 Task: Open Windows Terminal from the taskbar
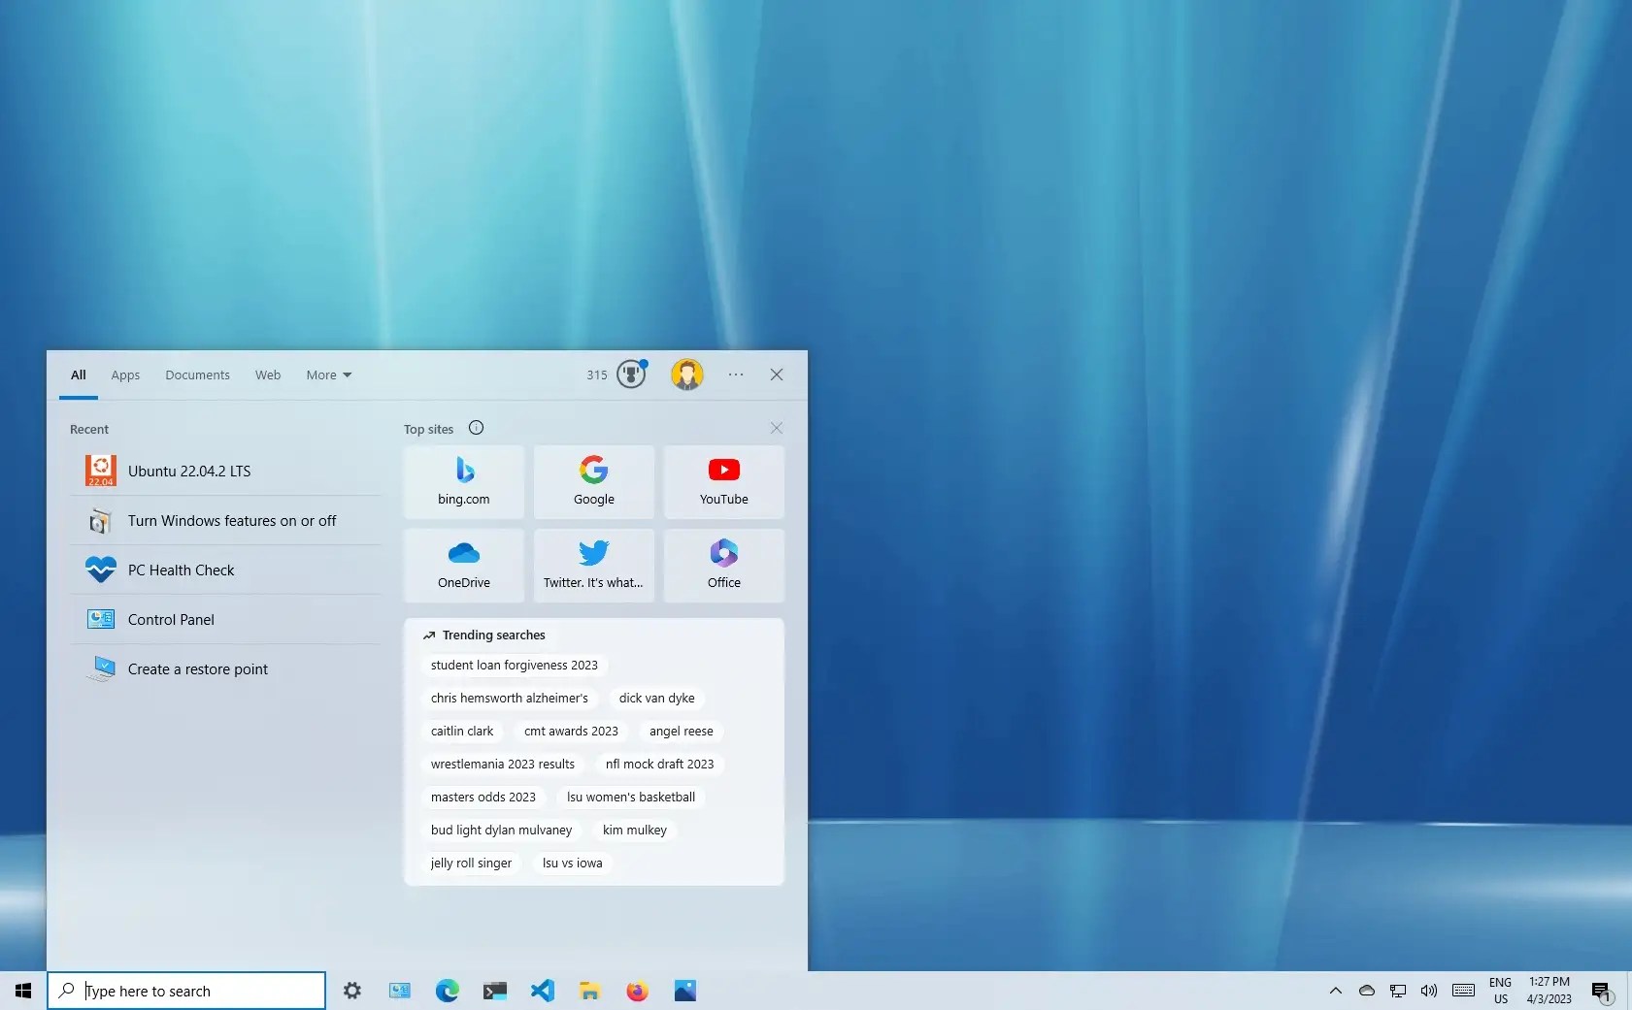coord(495,991)
